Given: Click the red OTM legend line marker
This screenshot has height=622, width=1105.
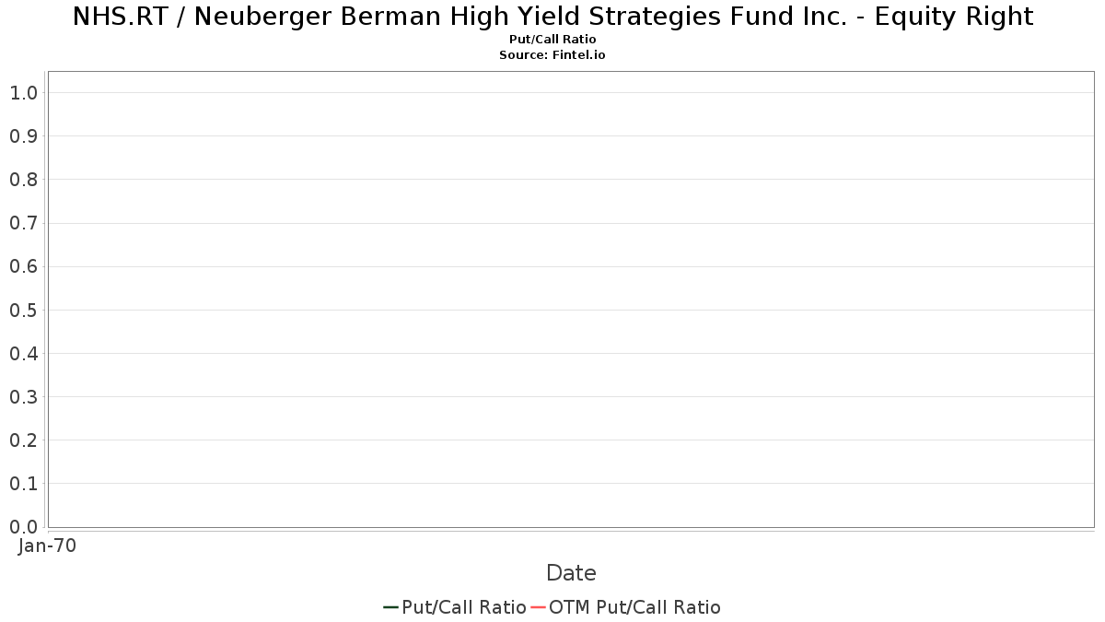Looking at the screenshot, I should [538, 607].
